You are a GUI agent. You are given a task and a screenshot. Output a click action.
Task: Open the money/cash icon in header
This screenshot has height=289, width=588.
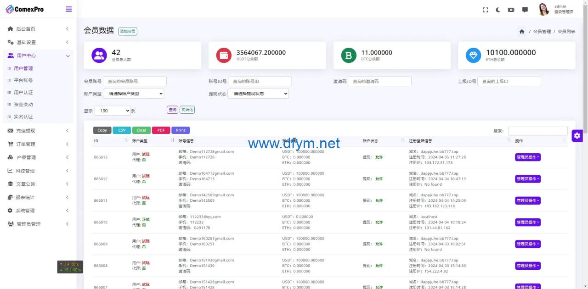(511, 10)
